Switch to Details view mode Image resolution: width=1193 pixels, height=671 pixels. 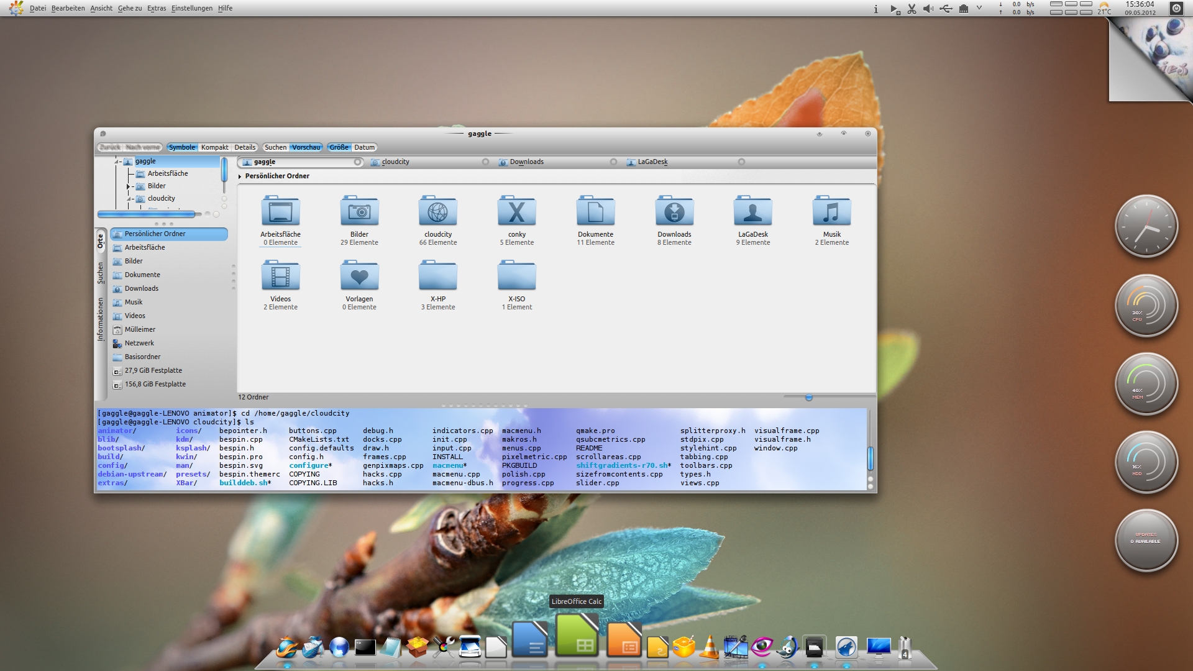(x=245, y=147)
